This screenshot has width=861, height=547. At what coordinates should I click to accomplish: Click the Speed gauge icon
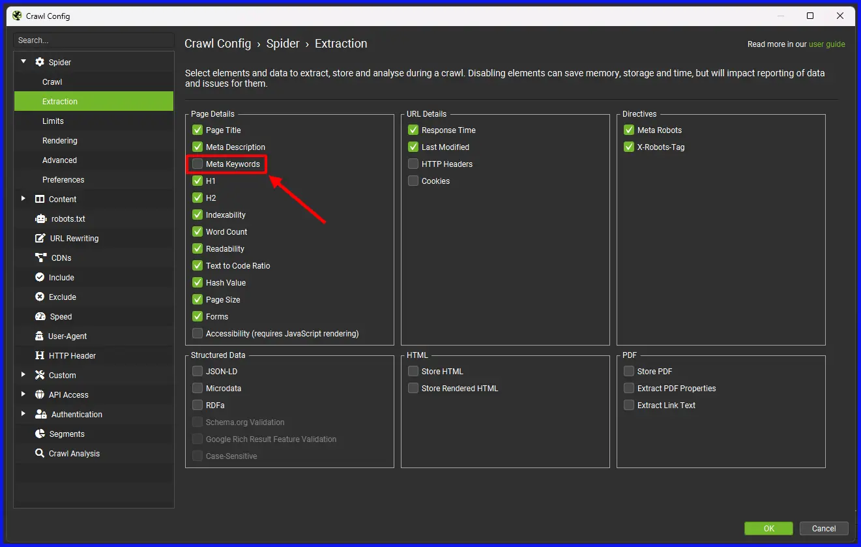point(40,316)
